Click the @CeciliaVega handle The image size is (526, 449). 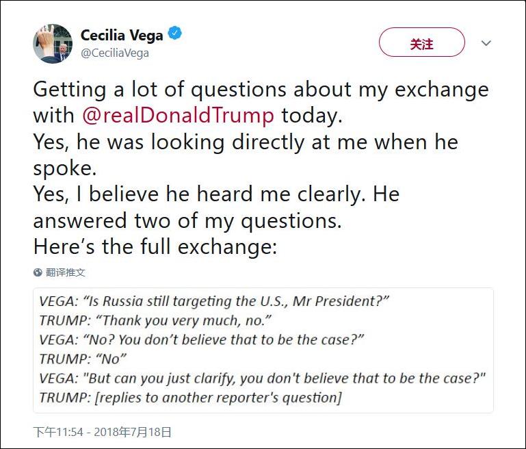[115, 53]
